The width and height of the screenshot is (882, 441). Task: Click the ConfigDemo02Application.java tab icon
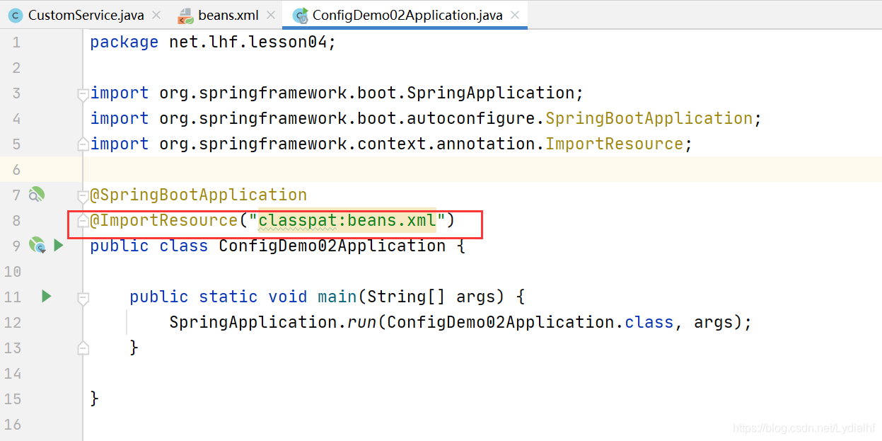301,15
